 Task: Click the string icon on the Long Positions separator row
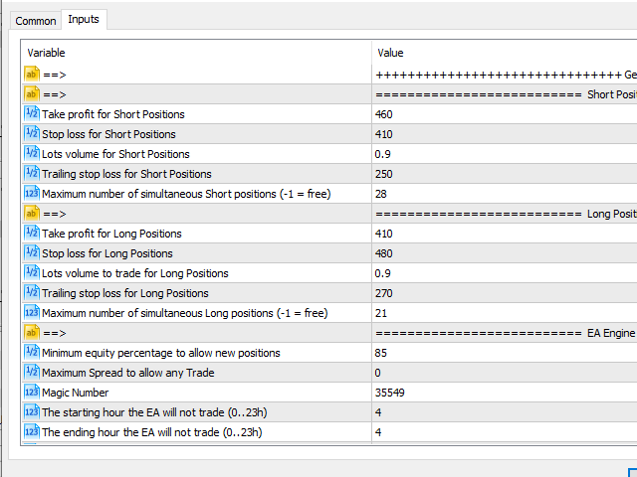click(32, 213)
